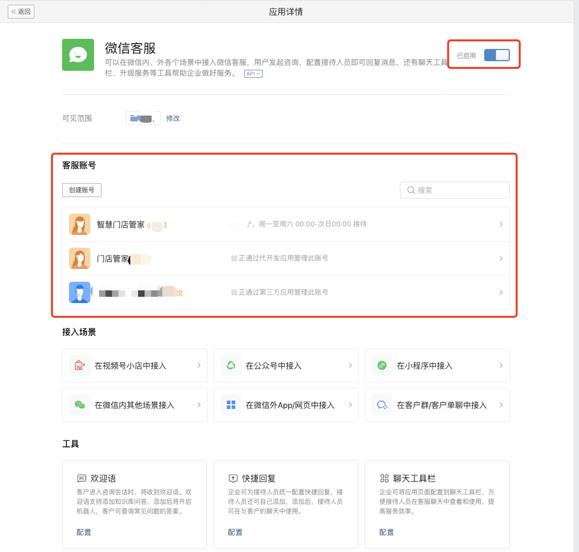The width and height of the screenshot is (579, 552).
Task: Click the 返回 back button
Action: [21, 12]
